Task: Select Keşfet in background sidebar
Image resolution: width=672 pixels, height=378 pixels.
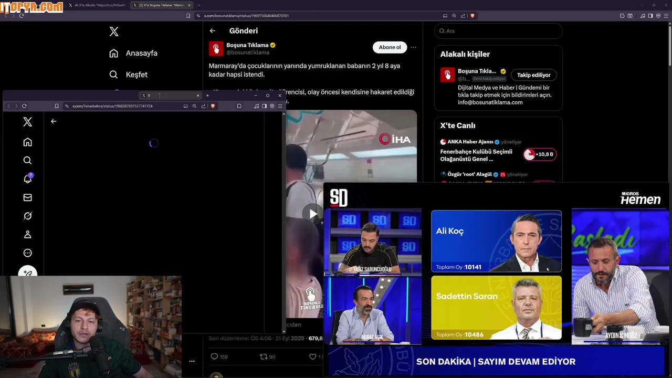Action: coord(129,75)
